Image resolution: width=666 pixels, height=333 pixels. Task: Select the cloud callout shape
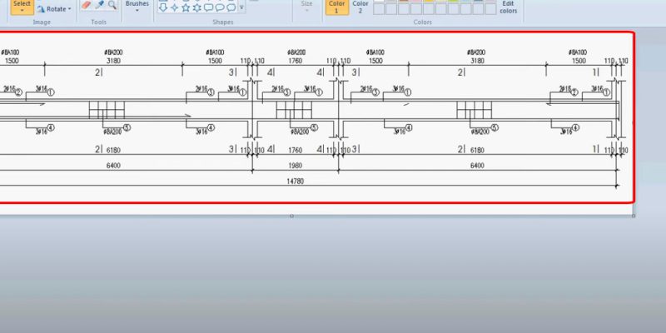tap(231, 7)
